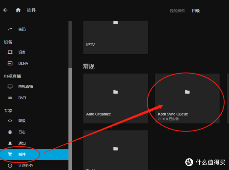229x170 pixels.
Task: Open 转码 settings in sidebar
Action: coord(34,29)
